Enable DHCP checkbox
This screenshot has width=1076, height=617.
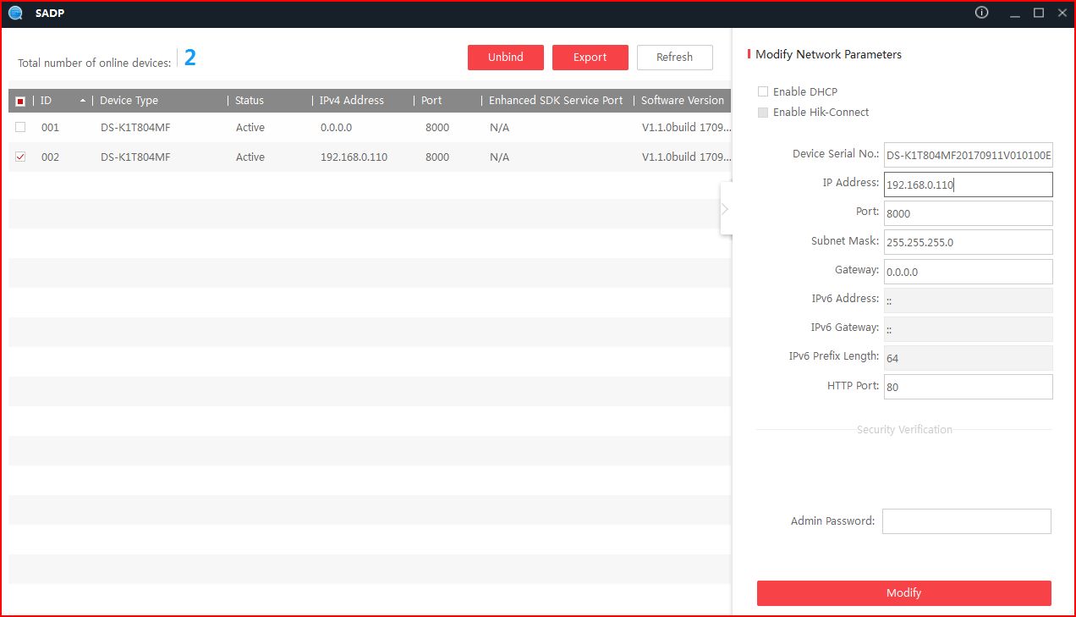point(763,91)
